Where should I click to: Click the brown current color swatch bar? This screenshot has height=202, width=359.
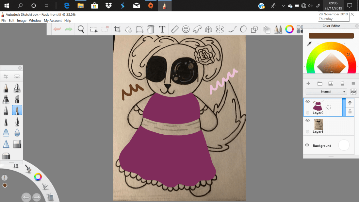coord(331,36)
